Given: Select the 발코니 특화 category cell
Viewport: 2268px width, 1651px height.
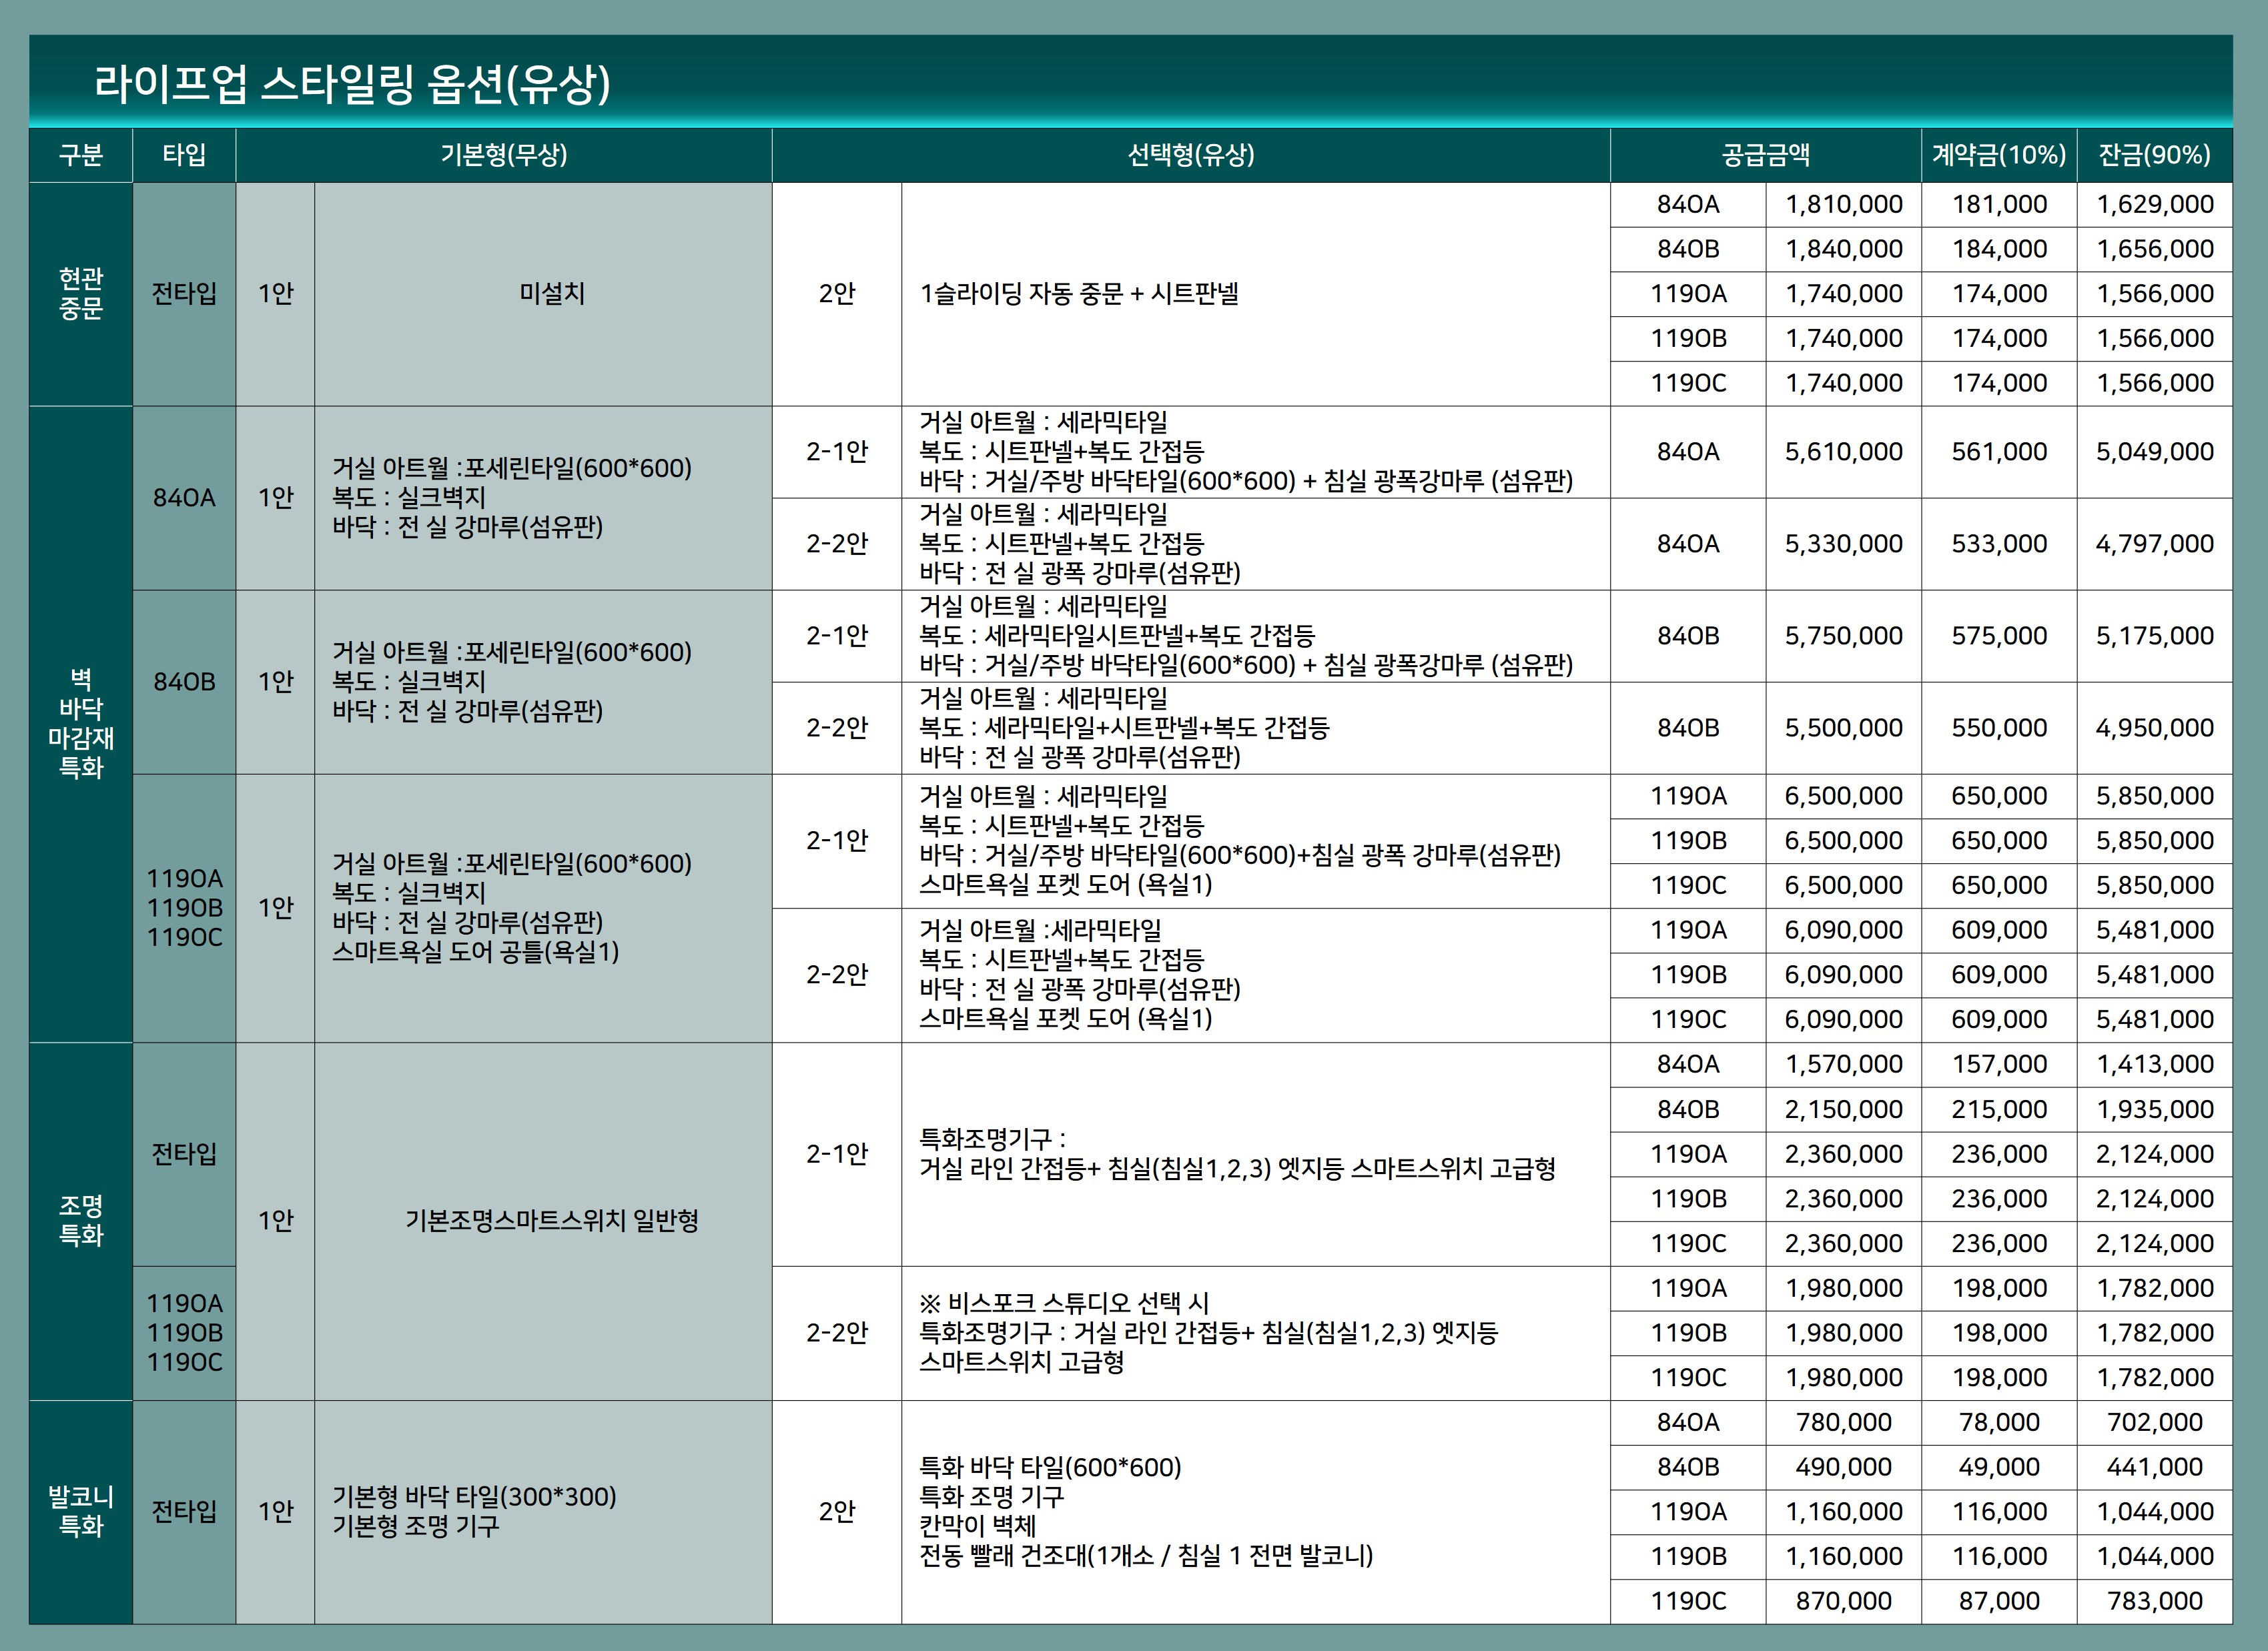Looking at the screenshot, I should click(81, 1511).
